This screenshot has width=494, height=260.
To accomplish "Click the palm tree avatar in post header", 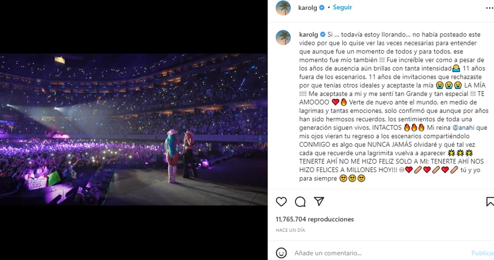I will pyautogui.click(x=283, y=8).
